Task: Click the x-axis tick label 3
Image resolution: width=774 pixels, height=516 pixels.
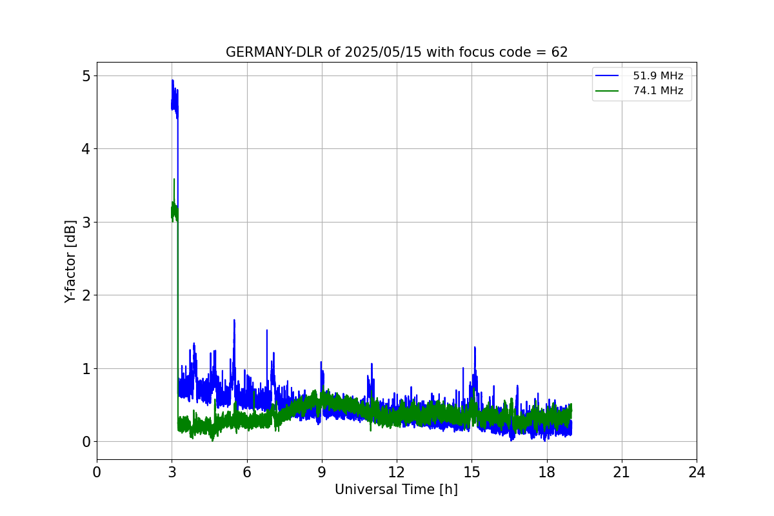Action: tap(172, 472)
